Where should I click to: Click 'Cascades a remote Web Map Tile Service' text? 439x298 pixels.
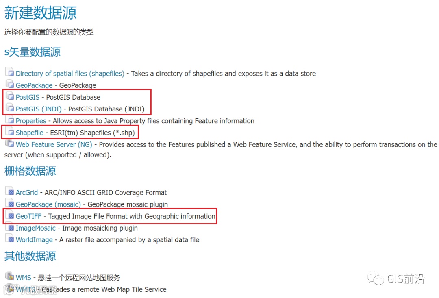coord(104,289)
